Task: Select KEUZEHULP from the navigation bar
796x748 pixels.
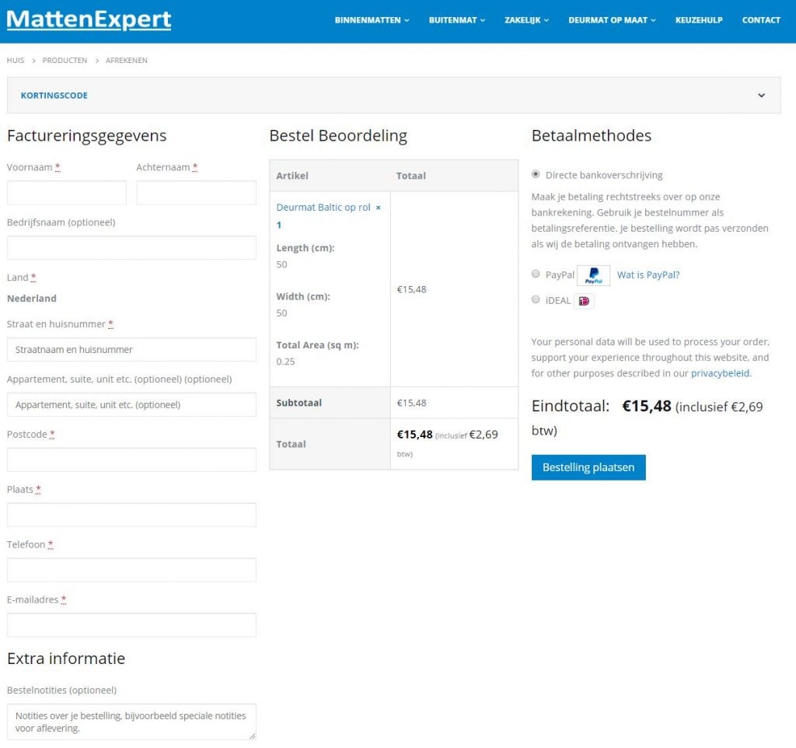Action: [699, 20]
